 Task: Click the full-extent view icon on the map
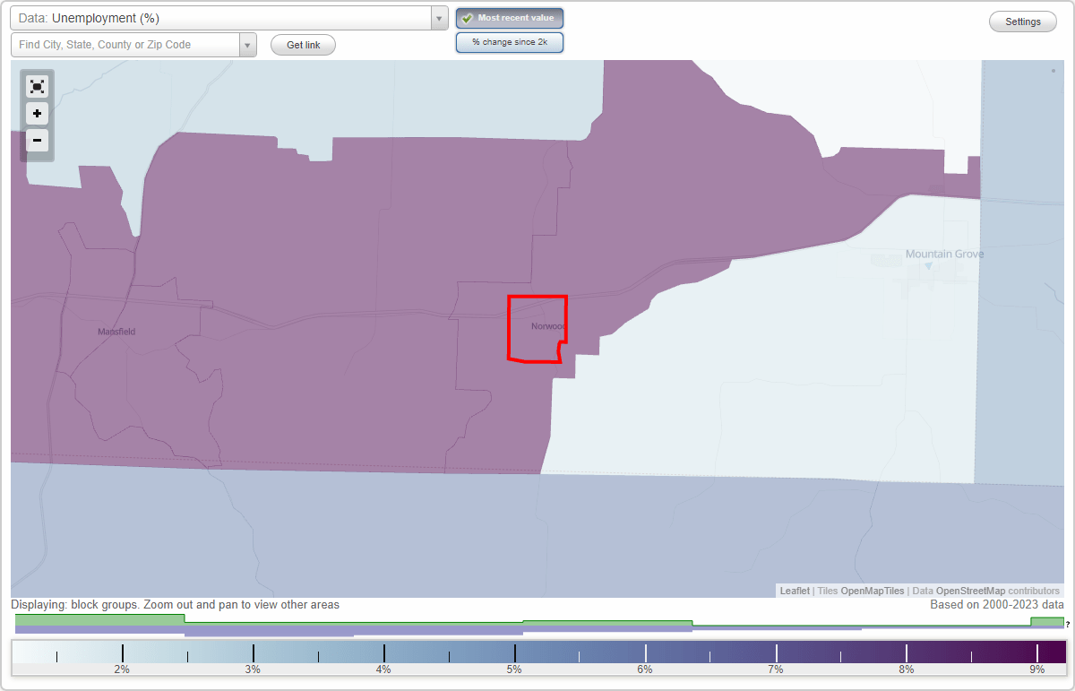tap(37, 86)
